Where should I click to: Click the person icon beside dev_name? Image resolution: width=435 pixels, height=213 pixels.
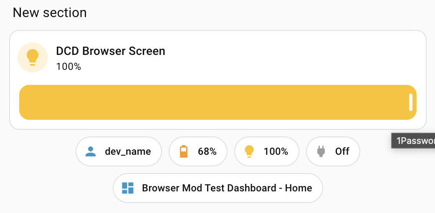[91, 151]
